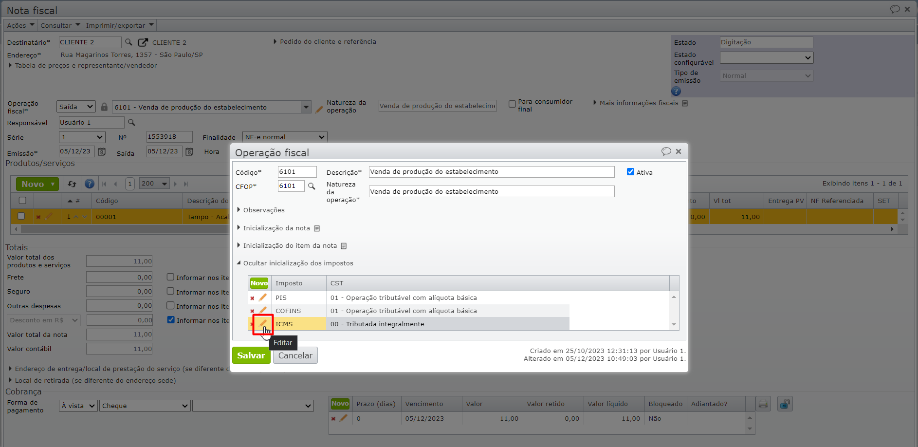Delete the PIS tax row

(x=252, y=298)
